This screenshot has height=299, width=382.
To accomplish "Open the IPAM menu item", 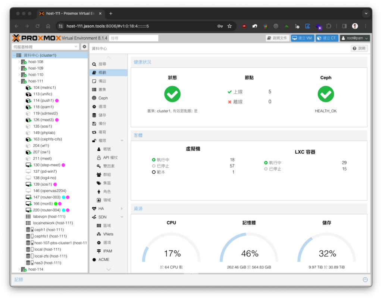I will tap(109, 251).
